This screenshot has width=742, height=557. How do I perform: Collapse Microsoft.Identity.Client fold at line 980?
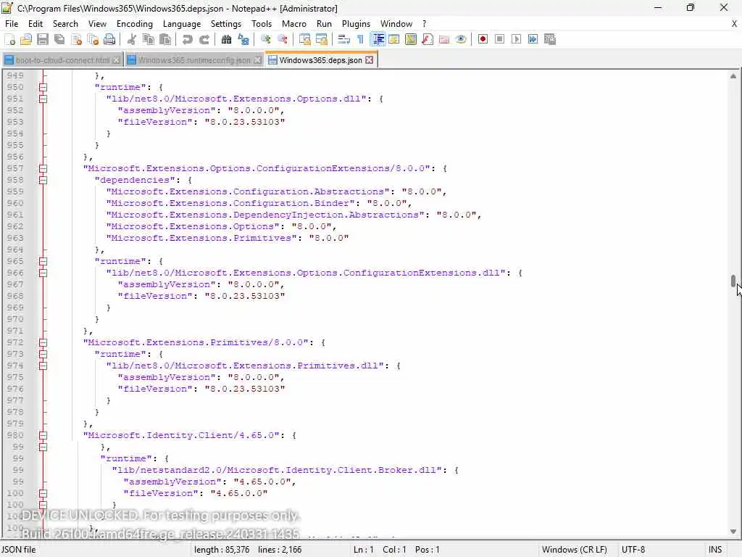[43, 435]
